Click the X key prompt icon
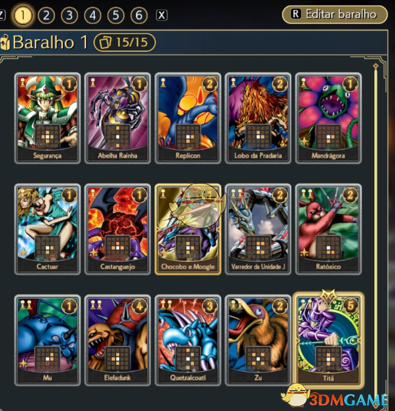The image size is (395, 411). point(161,15)
